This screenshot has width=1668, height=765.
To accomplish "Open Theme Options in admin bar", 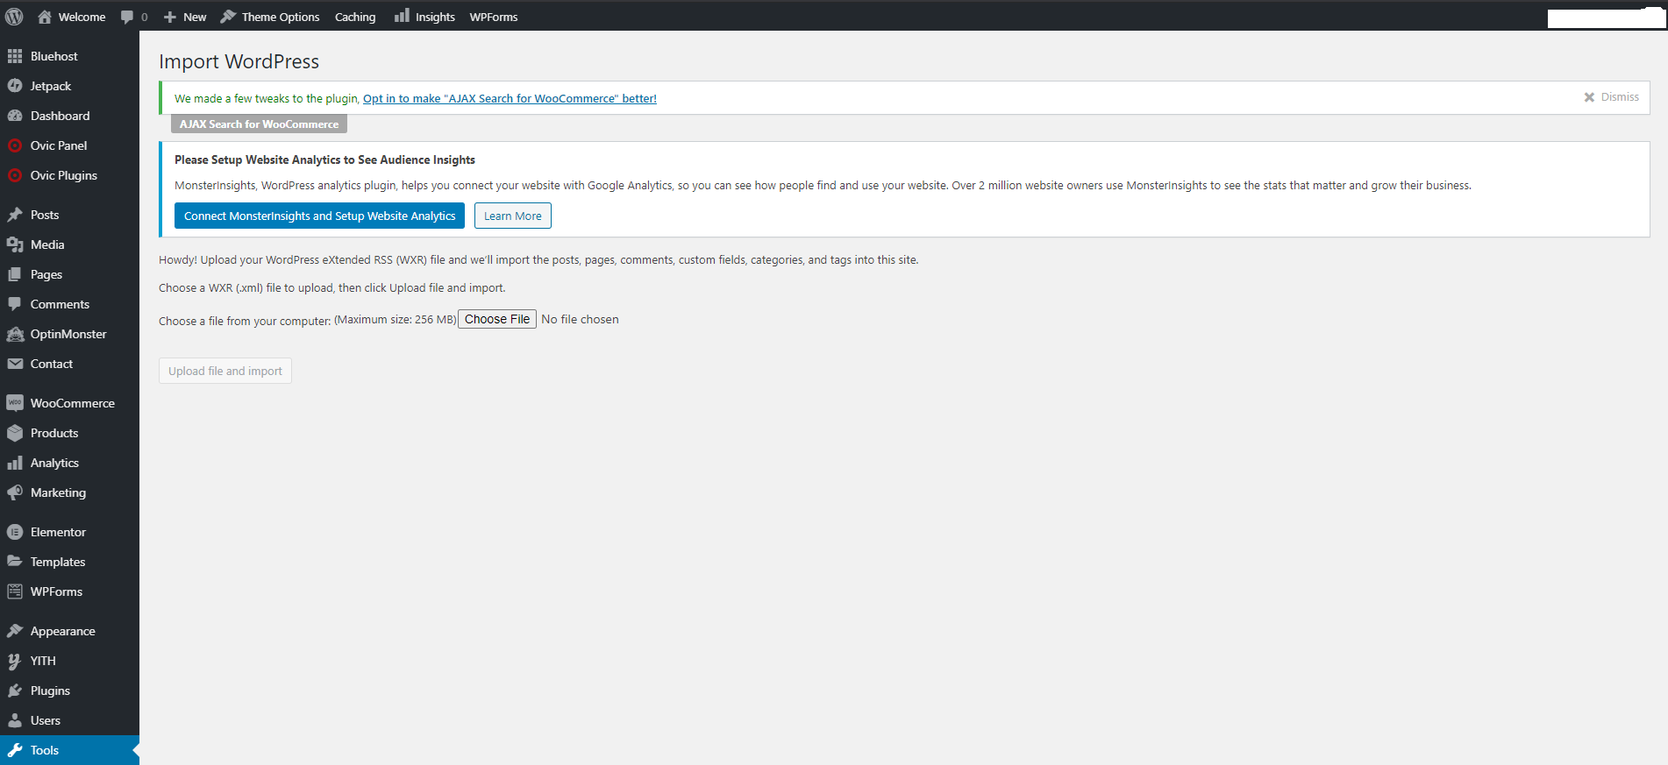I will (x=270, y=17).
